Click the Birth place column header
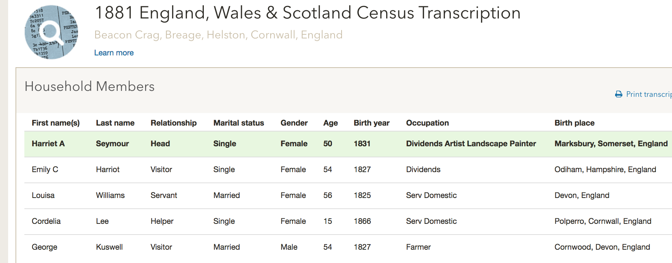 tap(575, 123)
